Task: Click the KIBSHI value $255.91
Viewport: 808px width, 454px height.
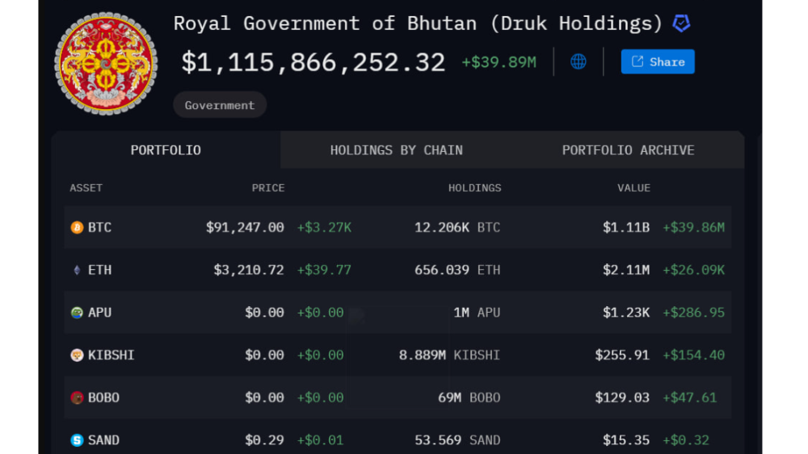Action: click(622, 355)
